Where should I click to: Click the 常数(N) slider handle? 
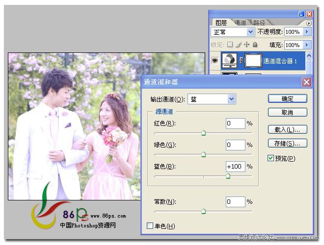tap(203, 211)
